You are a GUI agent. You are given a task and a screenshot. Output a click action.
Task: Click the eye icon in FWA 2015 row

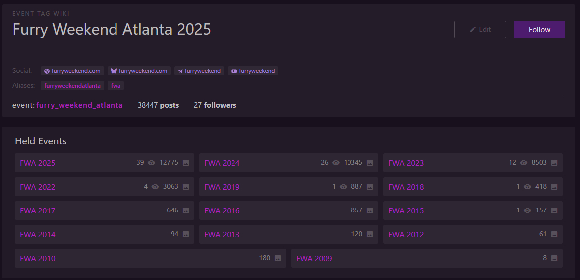click(x=528, y=210)
